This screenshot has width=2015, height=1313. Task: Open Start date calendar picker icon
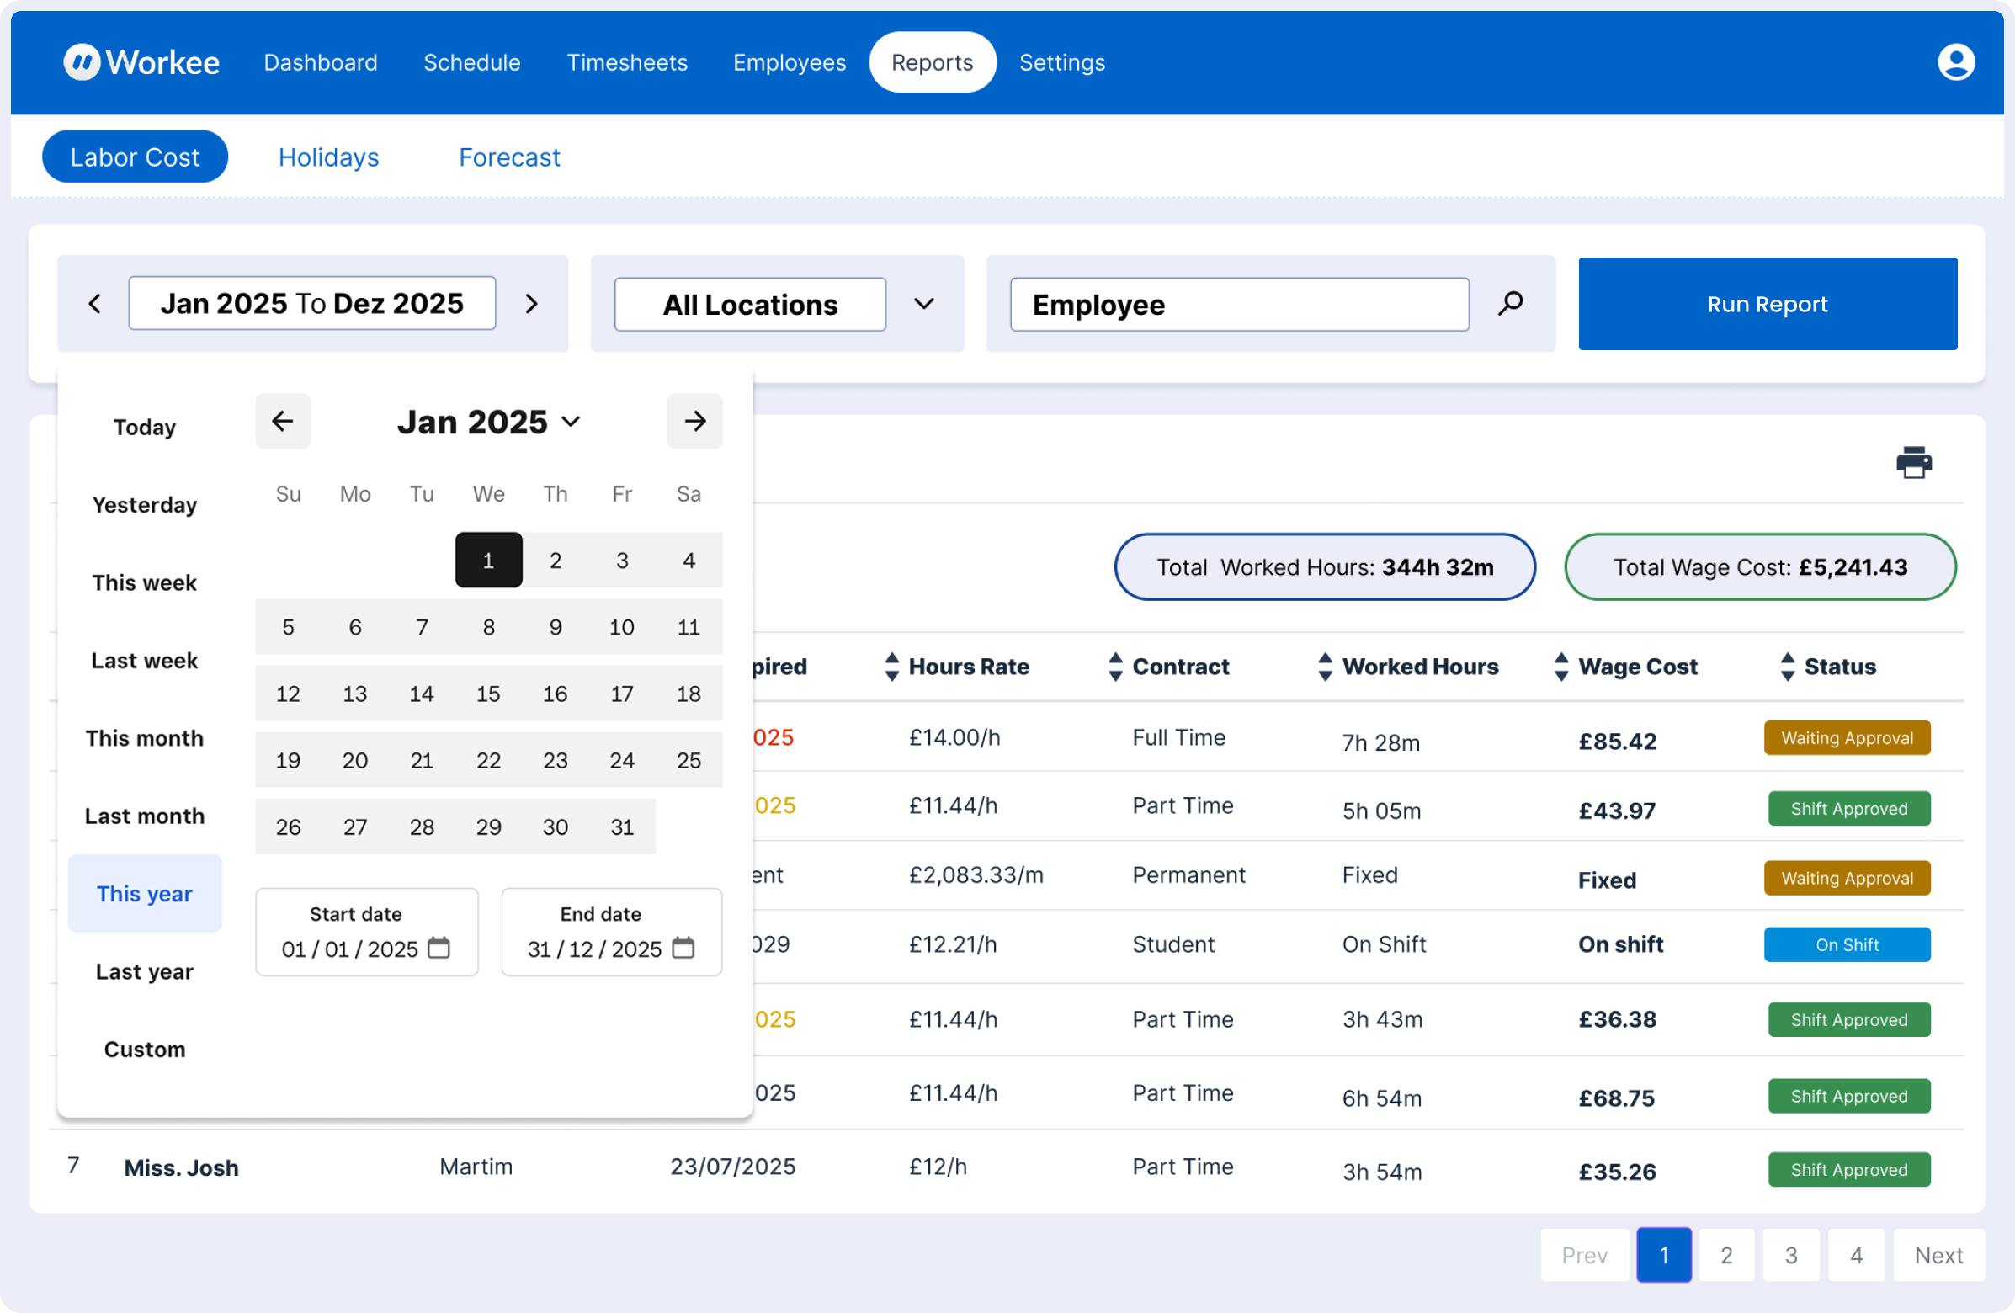439,947
